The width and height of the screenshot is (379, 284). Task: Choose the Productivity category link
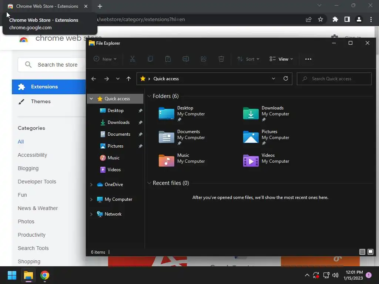coord(32,235)
